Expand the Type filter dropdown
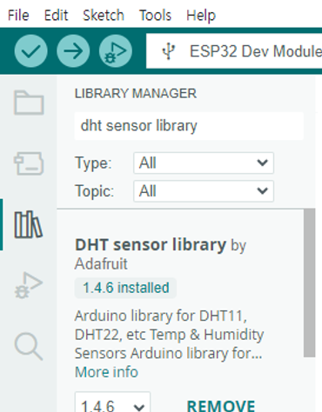 [x=204, y=163]
